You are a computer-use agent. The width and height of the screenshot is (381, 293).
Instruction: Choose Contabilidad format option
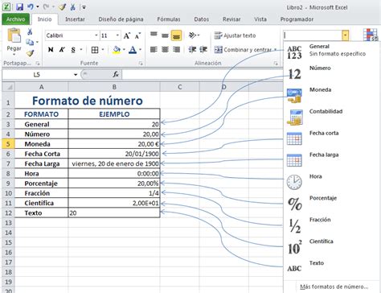[x=331, y=117]
